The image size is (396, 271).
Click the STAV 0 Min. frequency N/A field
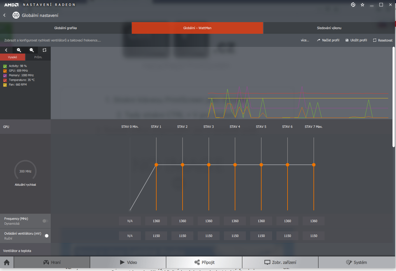[x=130, y=221]
